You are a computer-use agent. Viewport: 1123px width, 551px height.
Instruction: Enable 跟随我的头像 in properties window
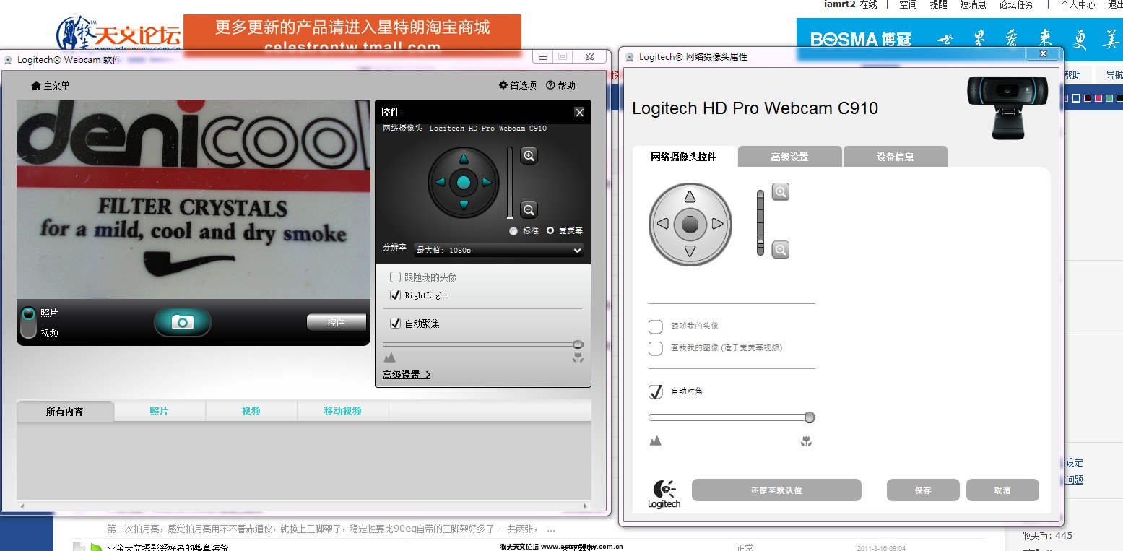pyautogui.click(x=656, y=326)
